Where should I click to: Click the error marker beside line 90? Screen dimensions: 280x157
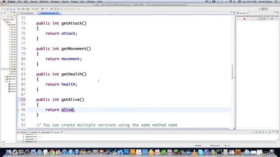[18, 110]
